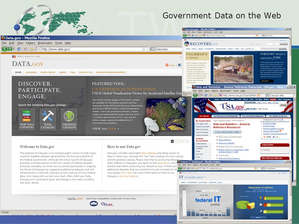Open Tool Catalog hammer and wrench icon
299x224 pixels.
[x=48, y=119]
